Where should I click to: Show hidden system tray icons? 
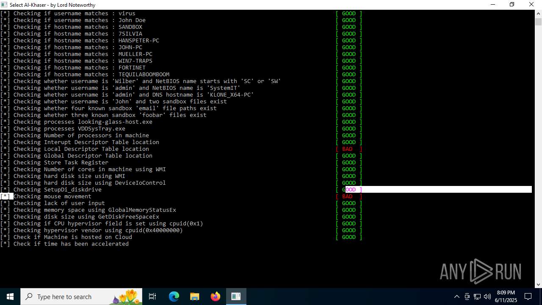[456, 297]
